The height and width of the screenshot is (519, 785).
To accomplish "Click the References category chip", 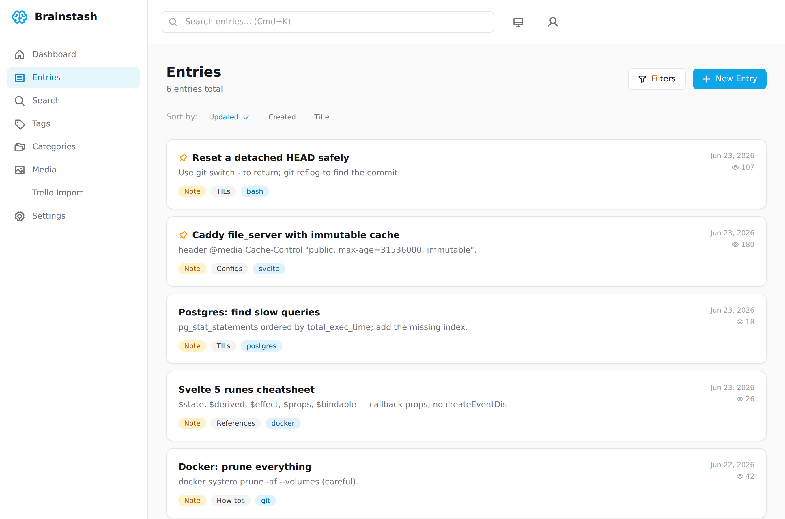I will pyautogui.click(x=236, y=423).
